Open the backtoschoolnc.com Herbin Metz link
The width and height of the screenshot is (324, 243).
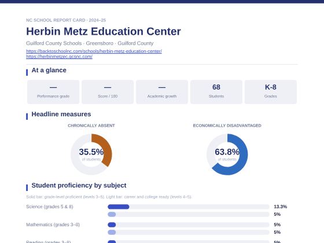pos(94,51)
